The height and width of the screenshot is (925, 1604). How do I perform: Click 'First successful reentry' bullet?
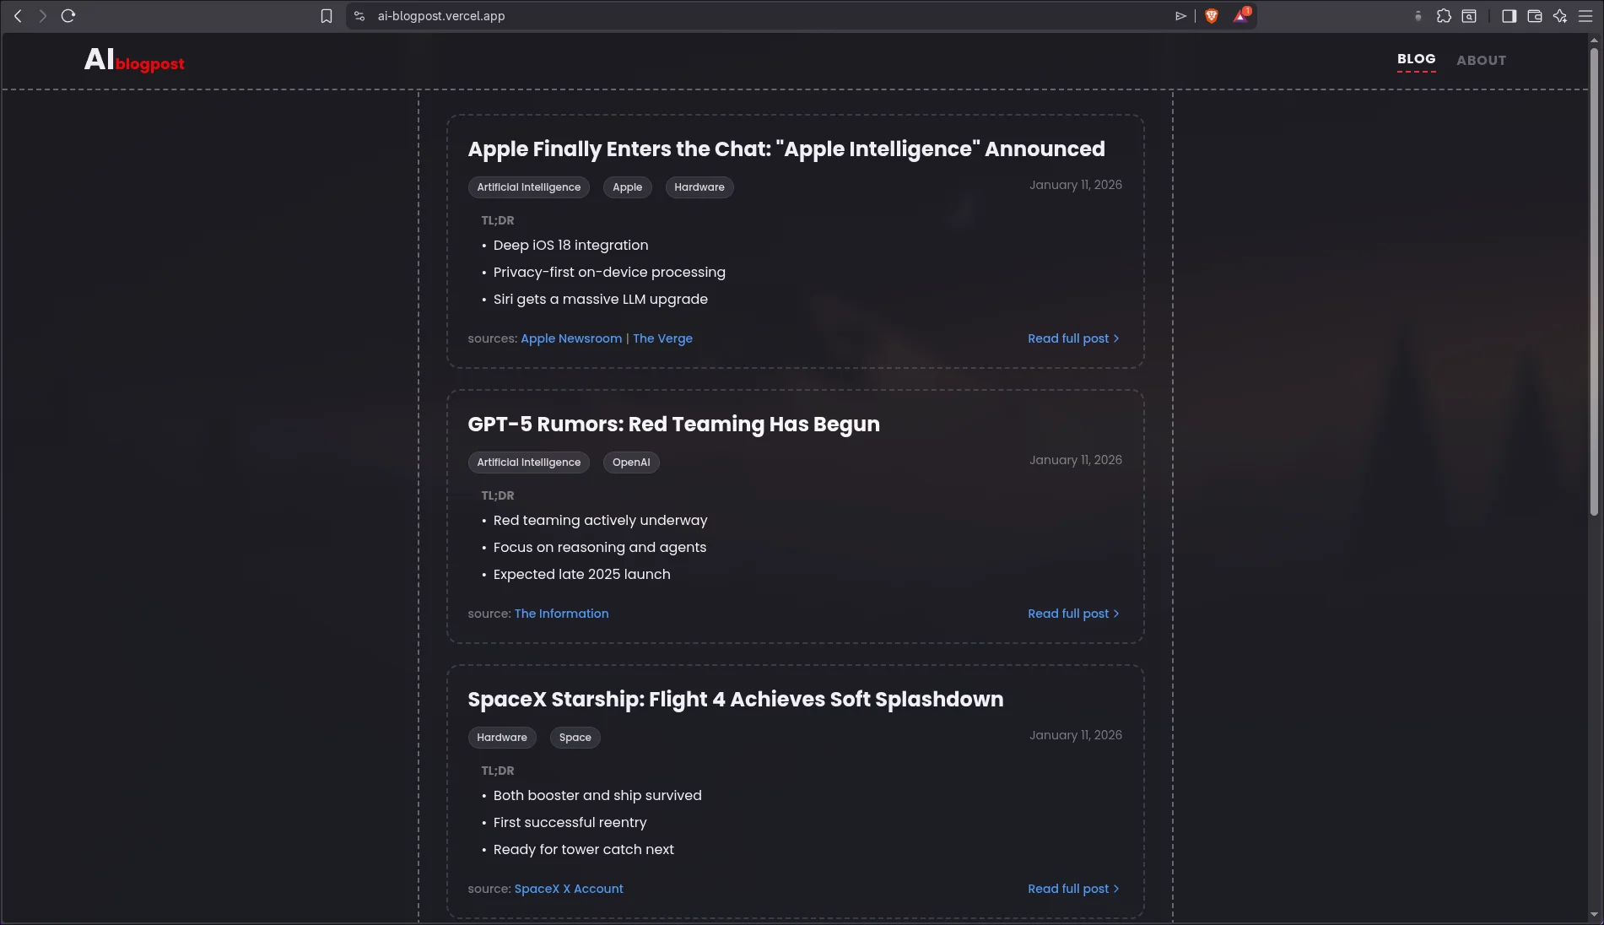pos(570,823)
